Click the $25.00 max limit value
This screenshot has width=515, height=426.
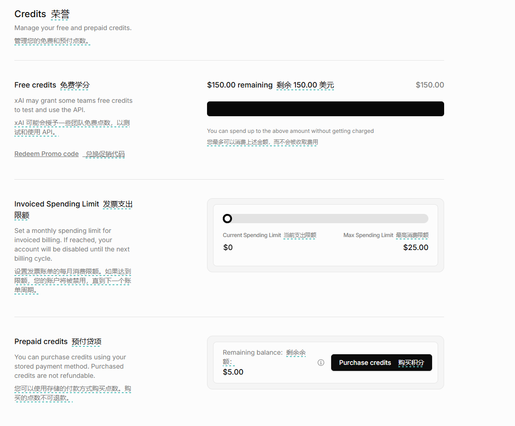(x=416, y=247)
